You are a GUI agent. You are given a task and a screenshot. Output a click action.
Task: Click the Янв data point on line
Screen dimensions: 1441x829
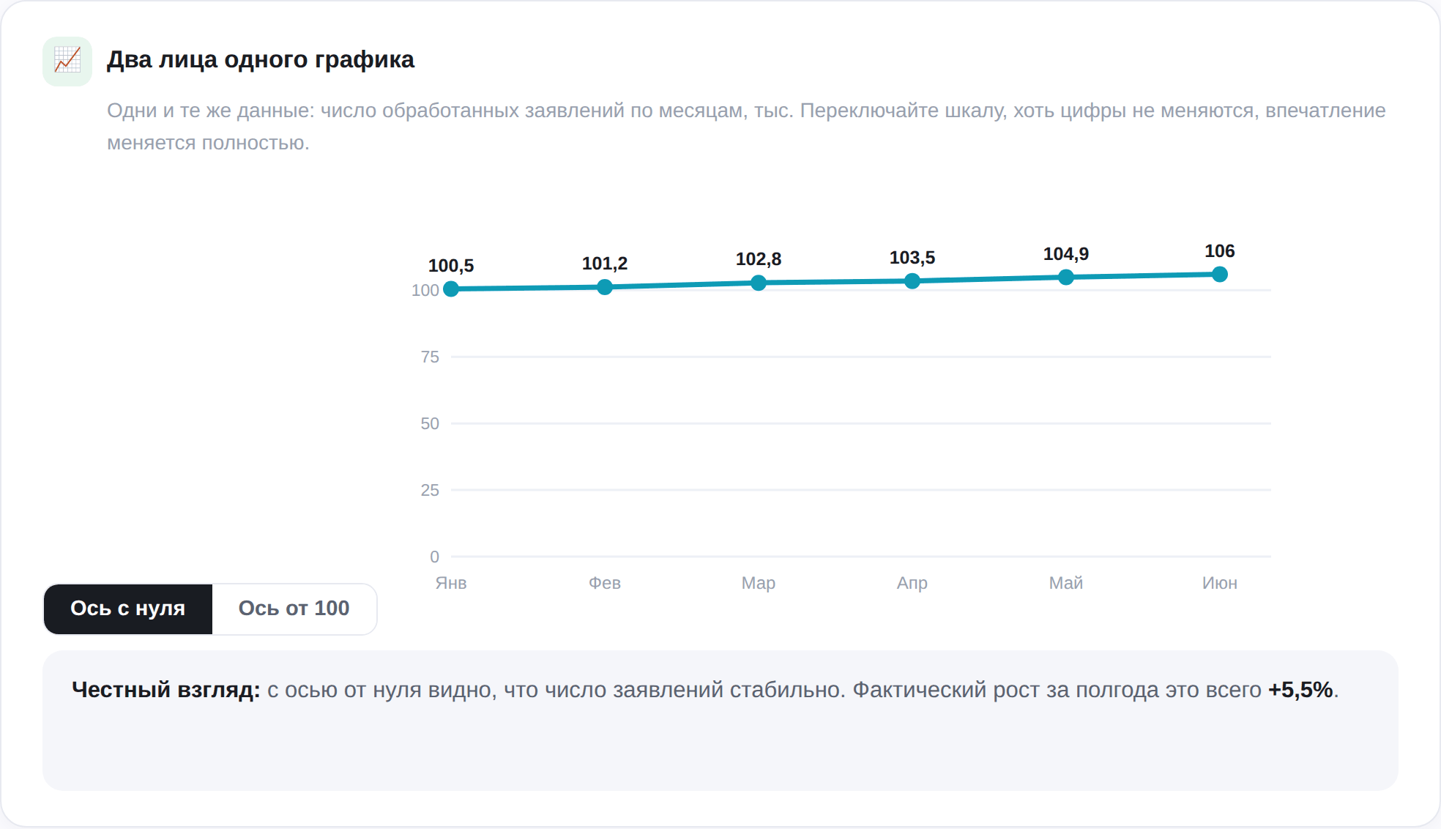click(451, 289)
